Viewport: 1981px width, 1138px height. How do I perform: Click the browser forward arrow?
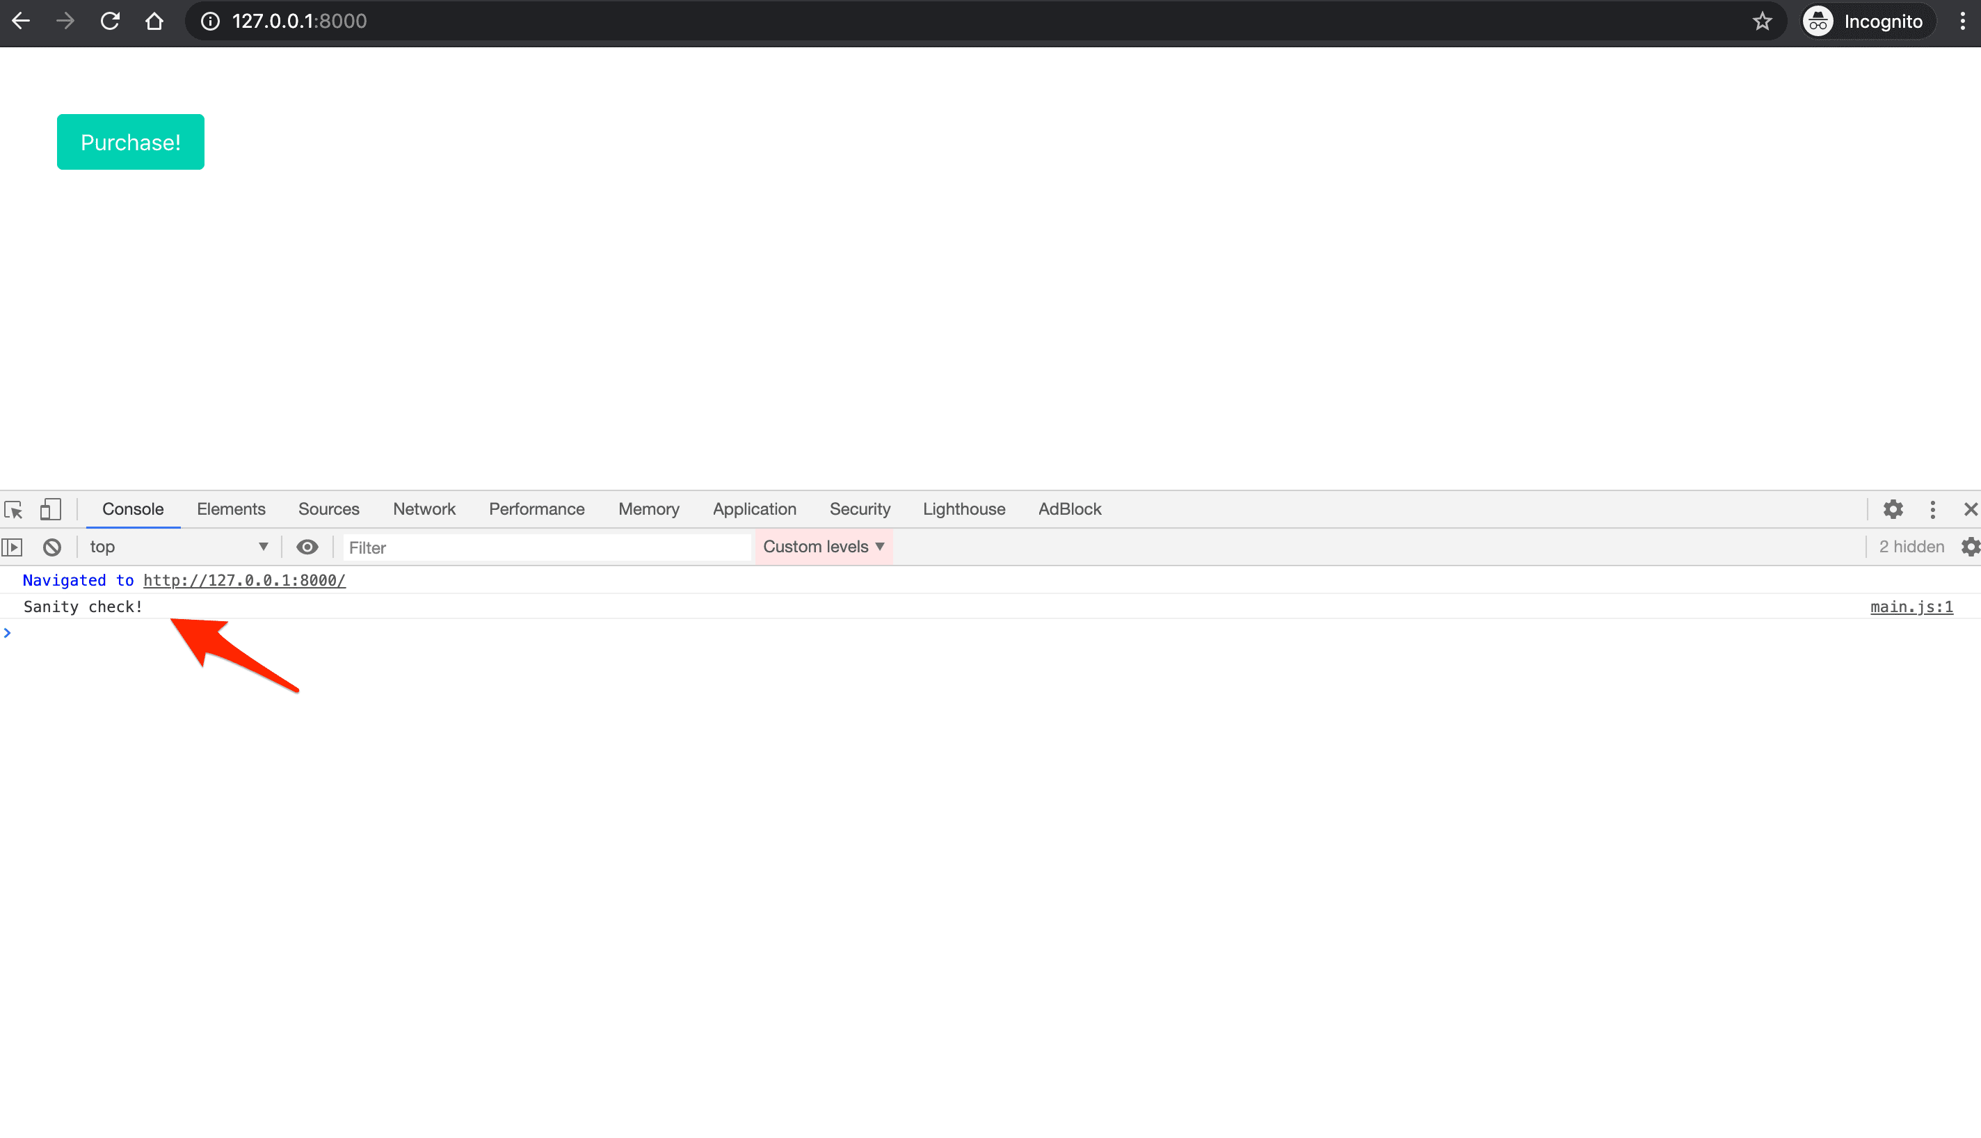coord(65,21)
